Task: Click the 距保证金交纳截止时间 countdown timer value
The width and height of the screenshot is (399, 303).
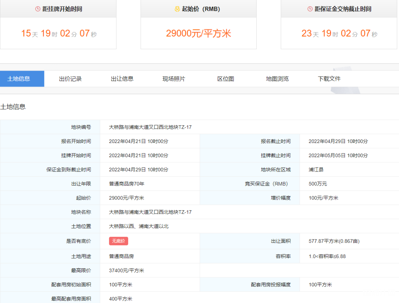Action: coord(340,33)
